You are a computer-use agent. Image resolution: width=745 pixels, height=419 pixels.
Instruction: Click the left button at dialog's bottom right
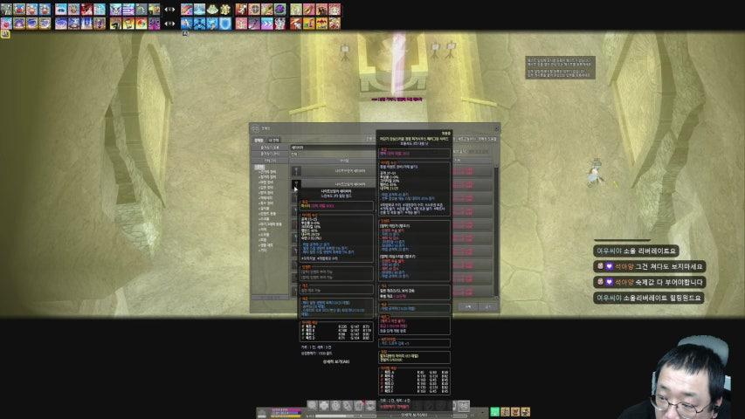pos(468,307)
